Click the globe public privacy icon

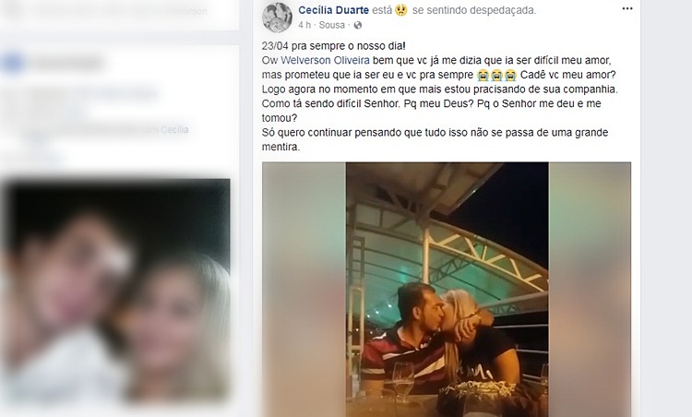tap(358, 26)
